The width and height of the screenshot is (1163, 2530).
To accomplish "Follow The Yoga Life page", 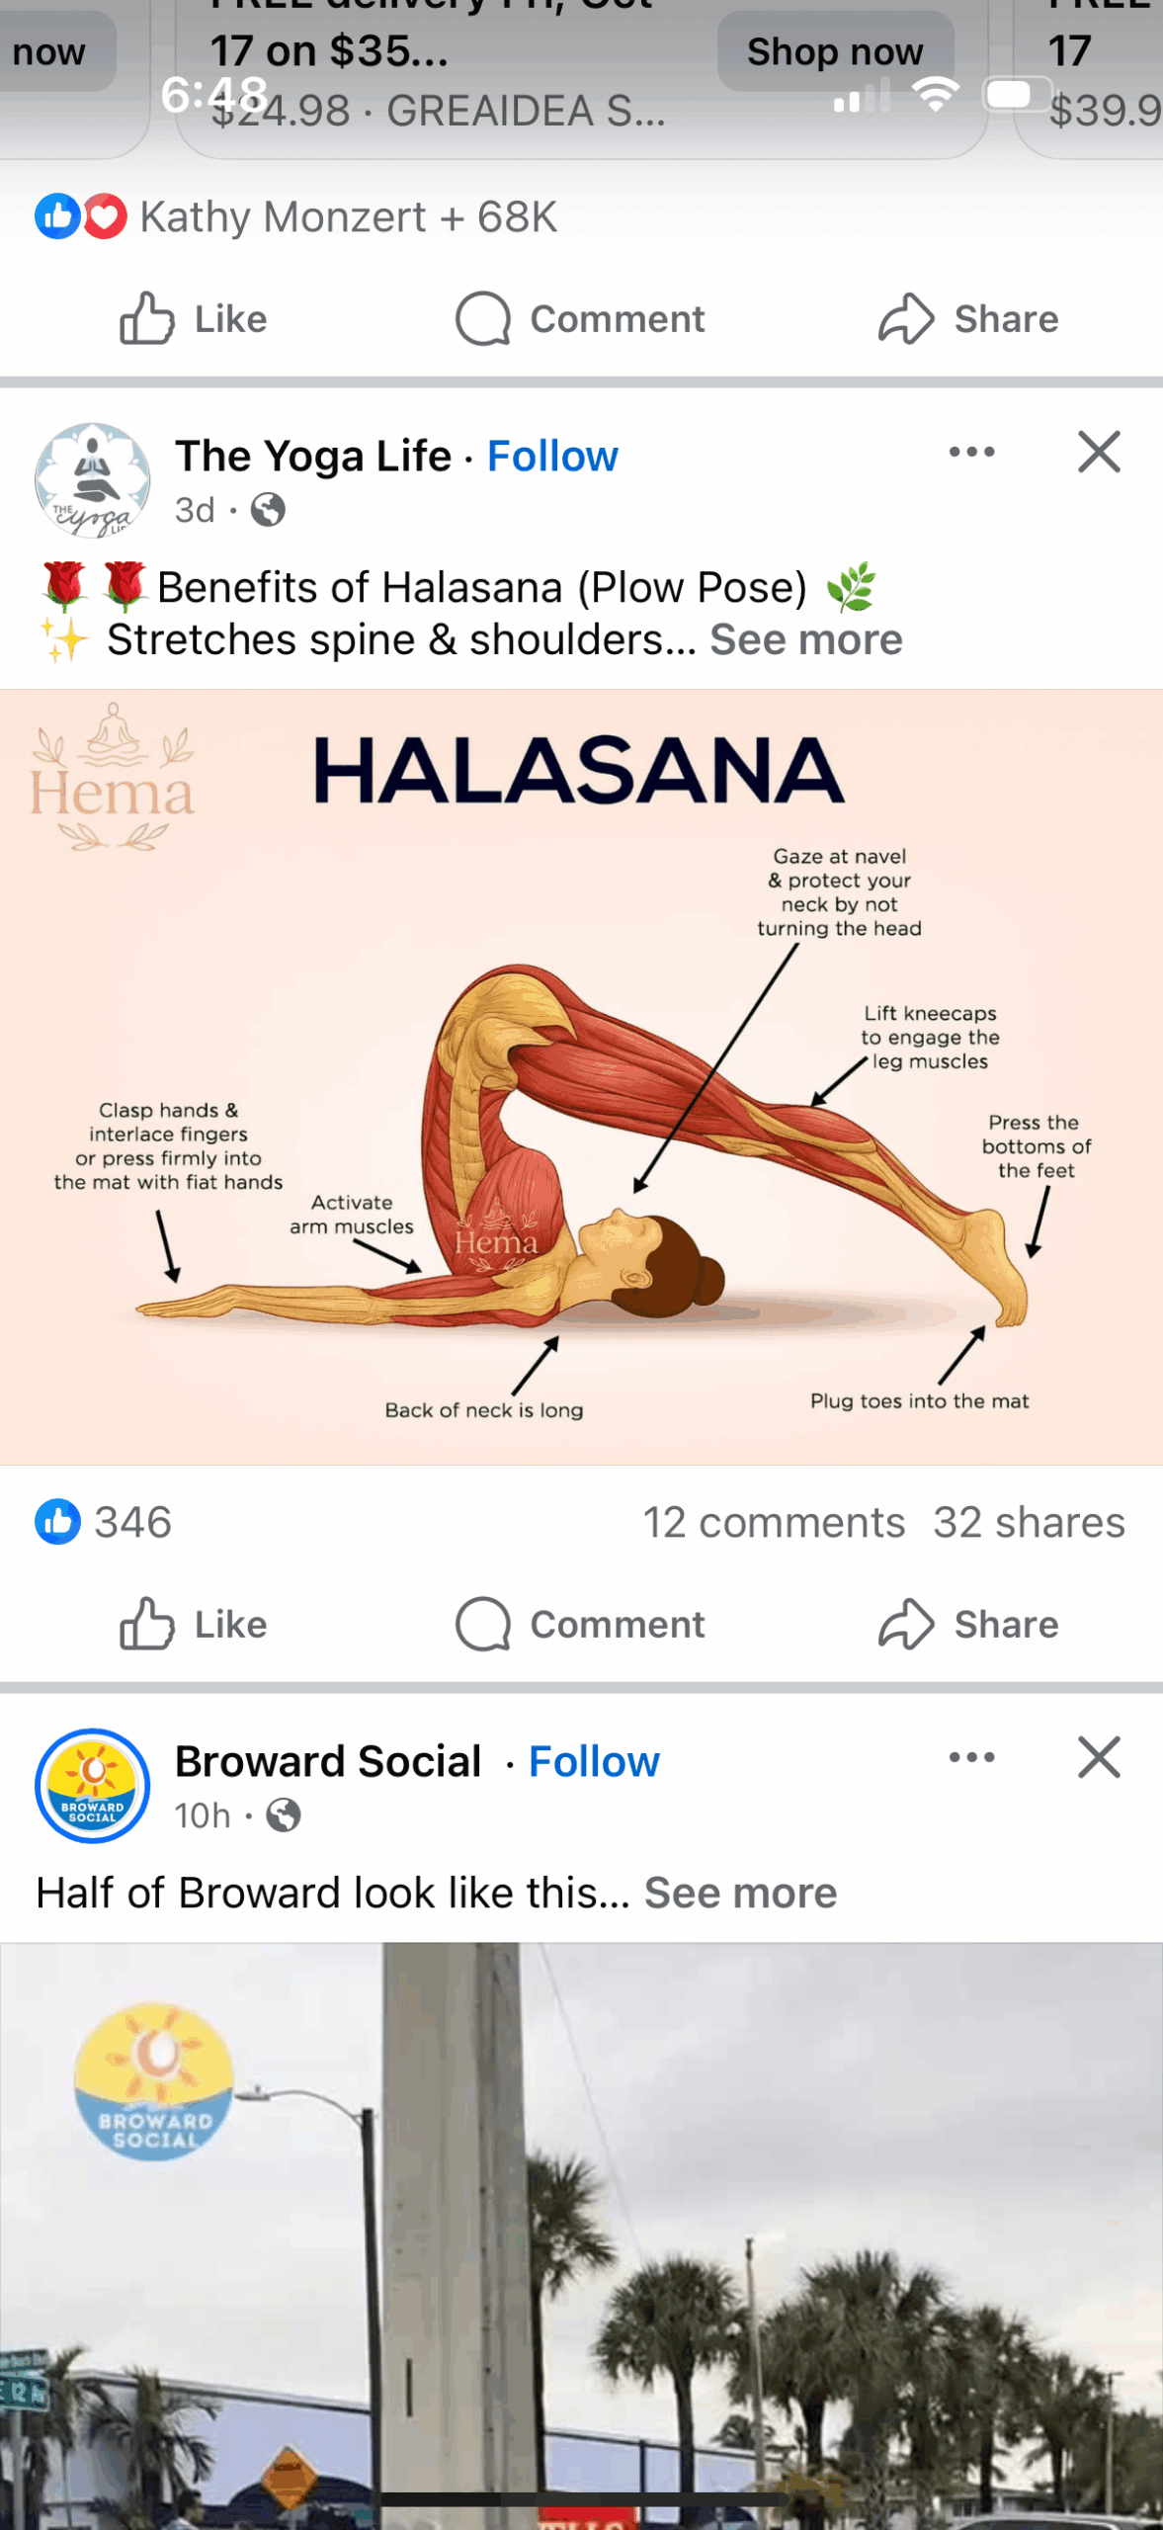I will (552, 457).
